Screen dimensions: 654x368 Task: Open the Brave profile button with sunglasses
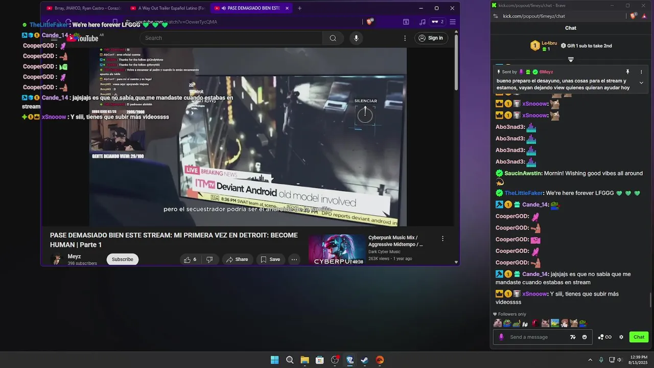437,22
